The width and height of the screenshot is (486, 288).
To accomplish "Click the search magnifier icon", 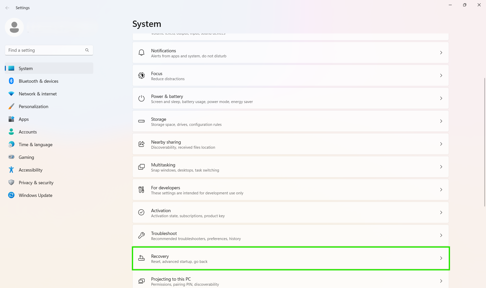I will click(87, 50).
